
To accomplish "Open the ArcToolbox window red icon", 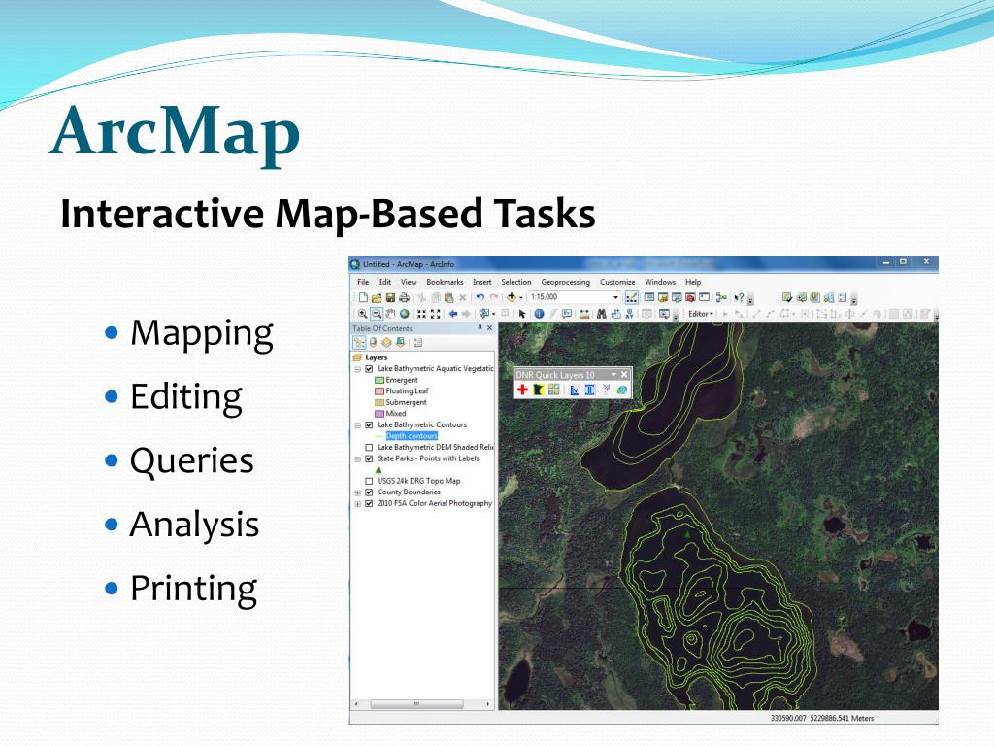I will pos(690,297).
